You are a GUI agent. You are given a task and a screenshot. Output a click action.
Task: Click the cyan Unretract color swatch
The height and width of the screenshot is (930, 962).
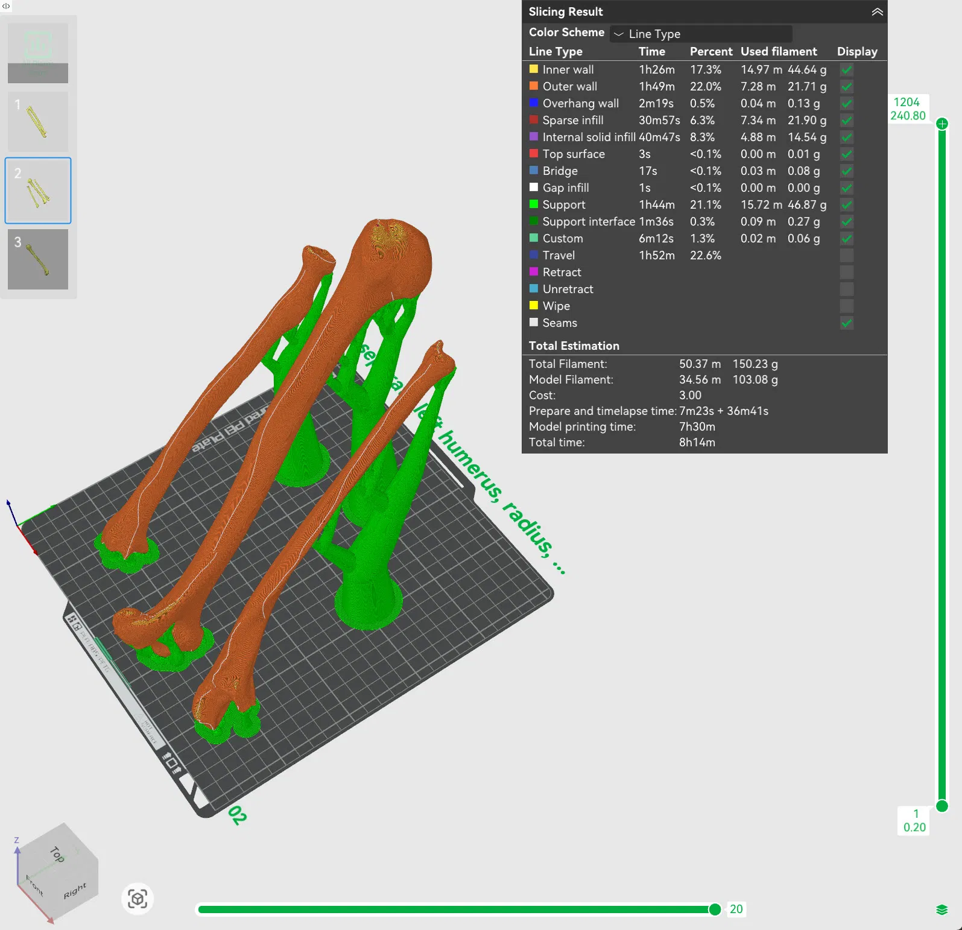pos(534,288)
